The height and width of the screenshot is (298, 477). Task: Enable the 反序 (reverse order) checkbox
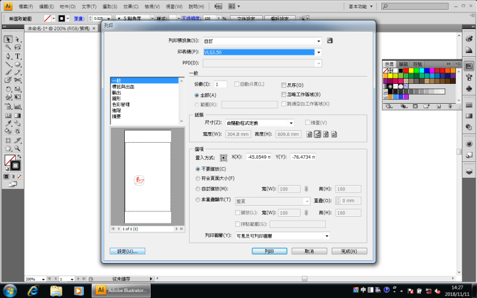tap(283, 85)
